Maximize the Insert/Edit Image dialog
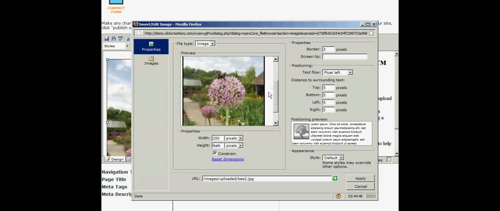Screen dimensions: 500x211 click(368, 24)
